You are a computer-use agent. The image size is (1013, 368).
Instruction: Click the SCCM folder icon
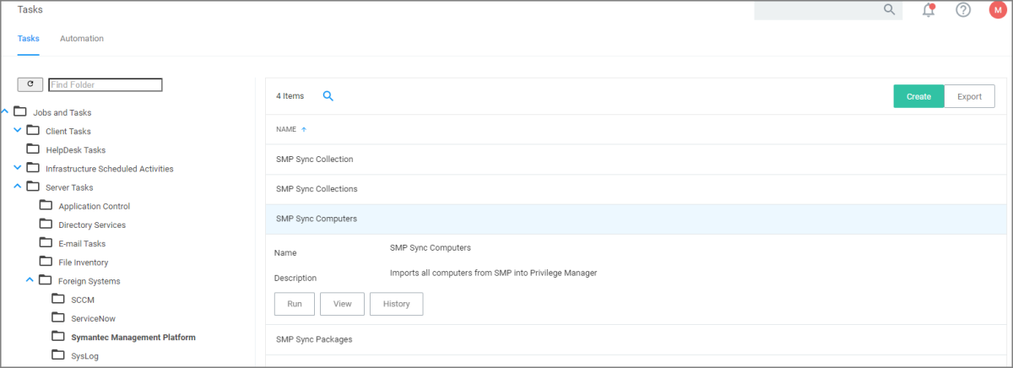coord(58,300)
